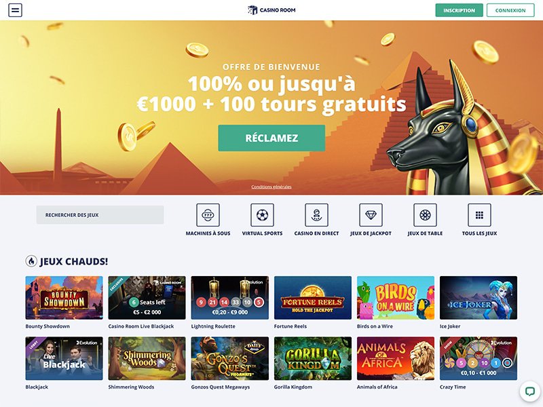Select the Ice Joker game thumbnail
Viewport: 543px width, 407px height.
pos(479,298)
